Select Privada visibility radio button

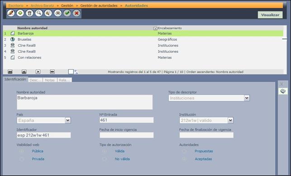click(21, 159)
